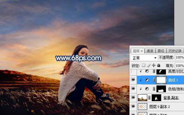The height and width of the screenshot is (115, 184).
Task: Select the 图层 9 副本 2 thumbnail
Action: [142, 106]
